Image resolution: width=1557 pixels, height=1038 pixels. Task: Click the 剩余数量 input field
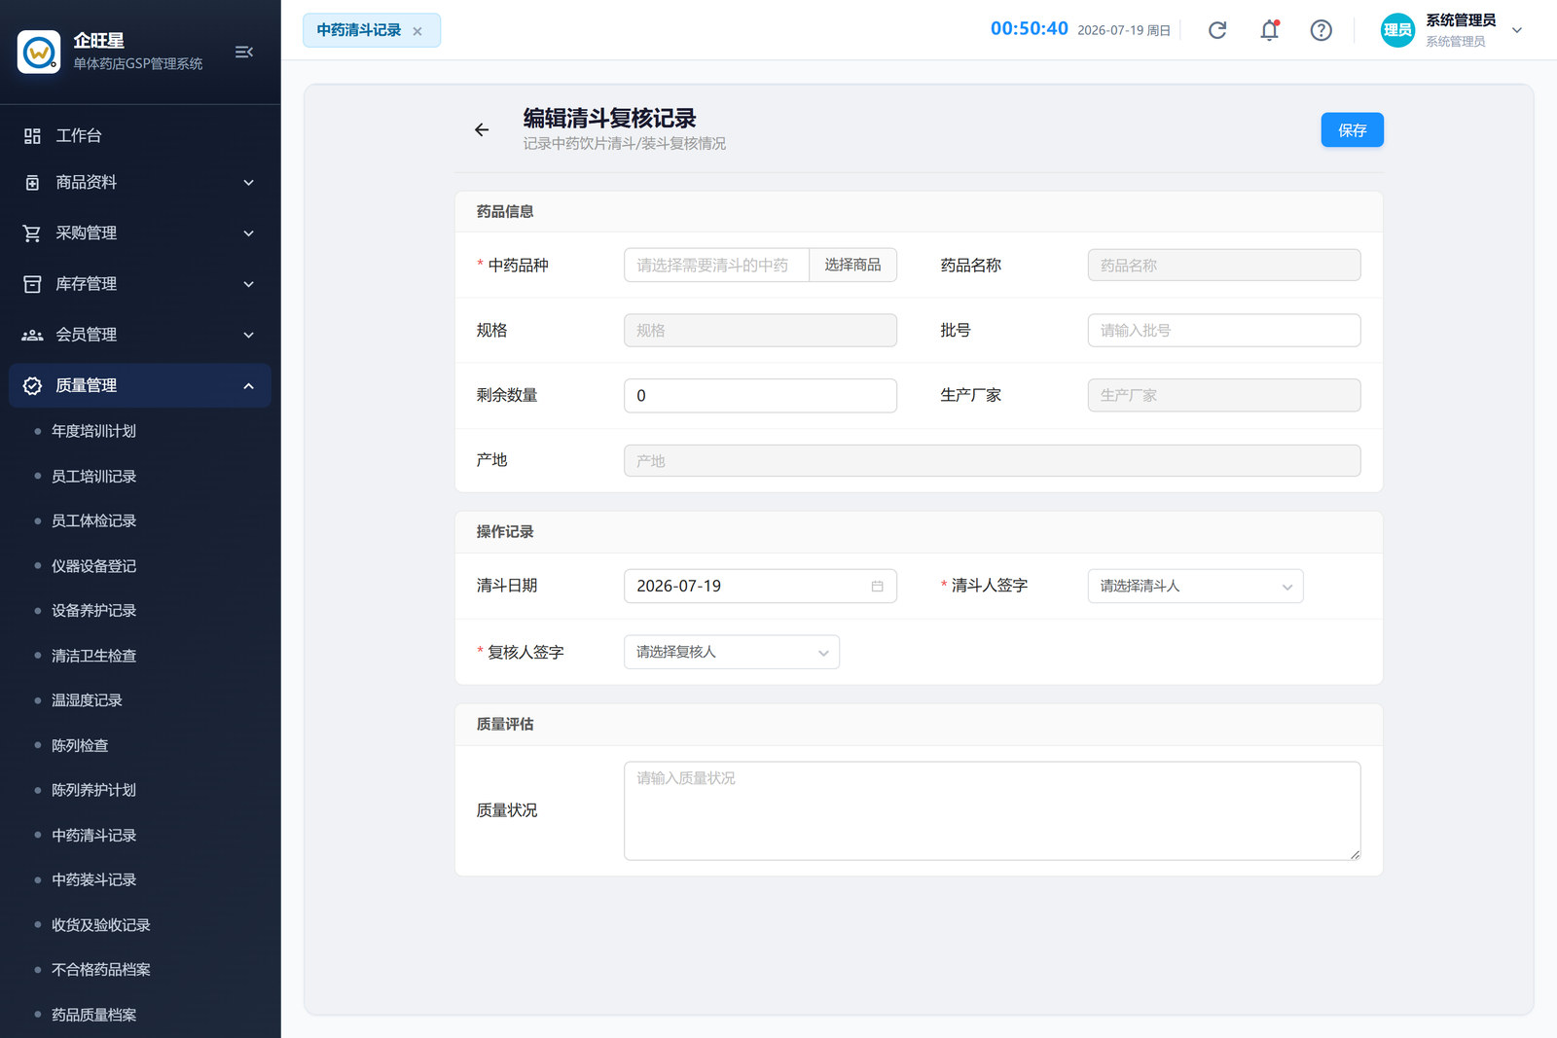click(x=760, y=396)
